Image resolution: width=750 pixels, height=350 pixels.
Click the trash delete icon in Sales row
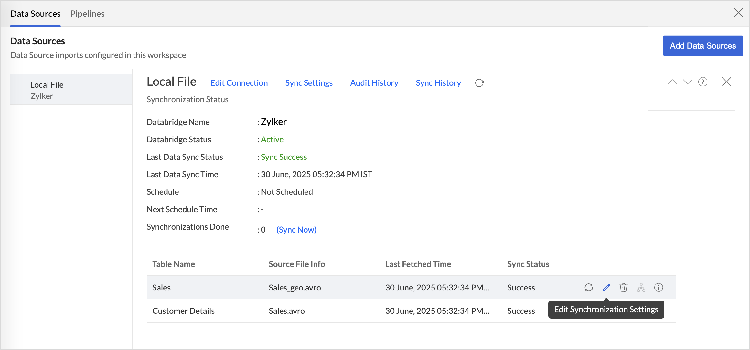[x=624, y=287]
